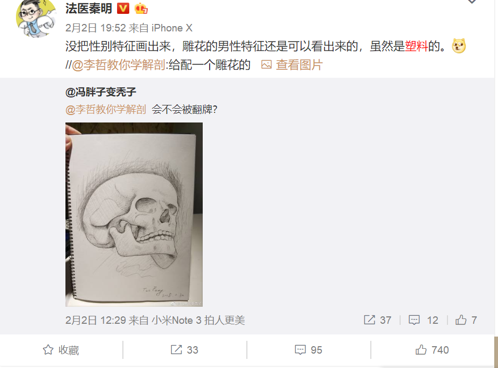Open 查看图片 view image link

(292, 65)
